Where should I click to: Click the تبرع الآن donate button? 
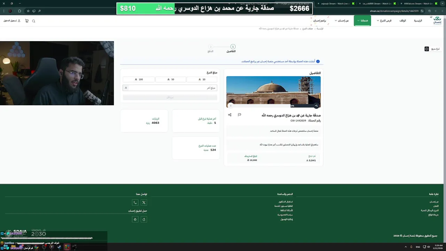tap(170, 97)
